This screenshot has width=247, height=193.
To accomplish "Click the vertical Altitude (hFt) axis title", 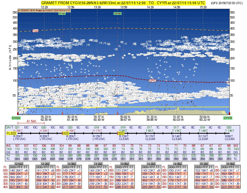I will pos(10,59).
